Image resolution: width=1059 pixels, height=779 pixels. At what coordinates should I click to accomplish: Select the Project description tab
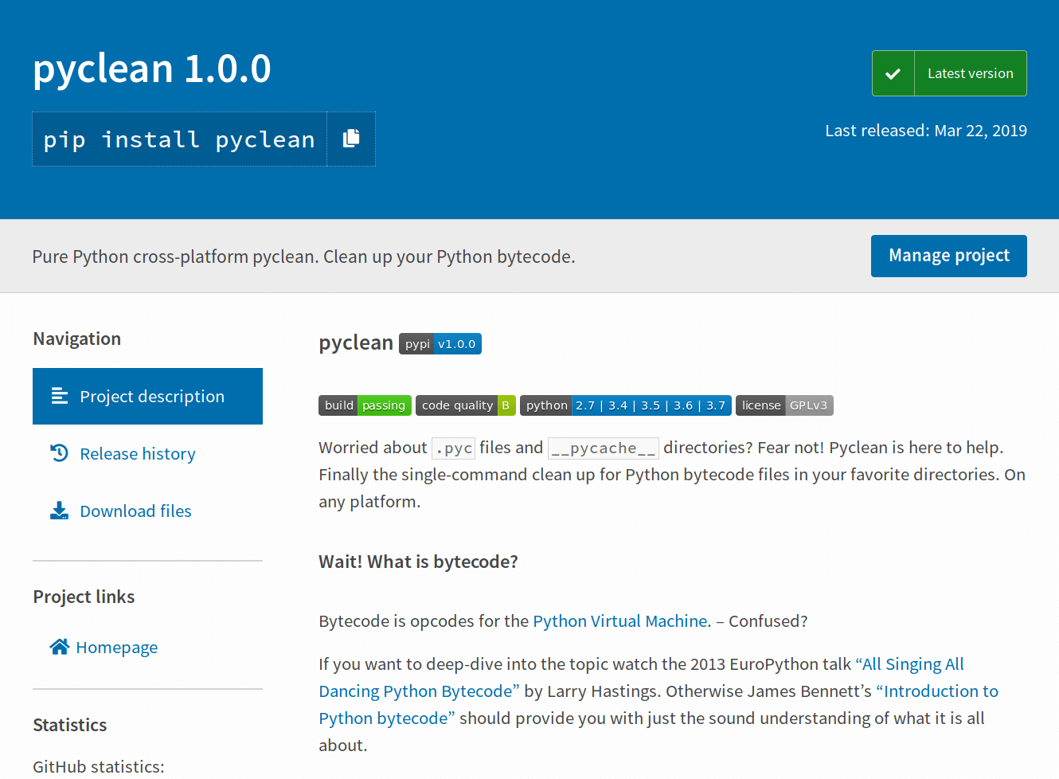[147, 396]
